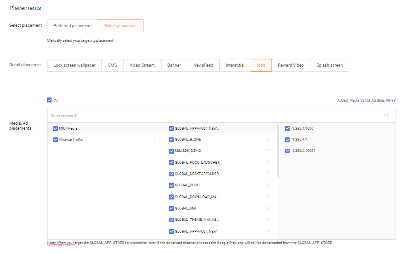Expand GLOBAL_DESKTOPFOLDER chevron arrow
The width and height of the screenshot is (400, 253).
click(x=268, y=174)
